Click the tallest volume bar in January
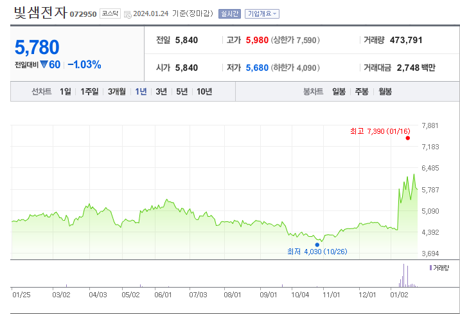 click(403, 275)
